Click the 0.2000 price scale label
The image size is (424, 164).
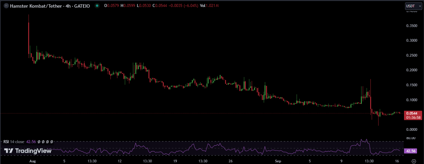coord(411,70)
